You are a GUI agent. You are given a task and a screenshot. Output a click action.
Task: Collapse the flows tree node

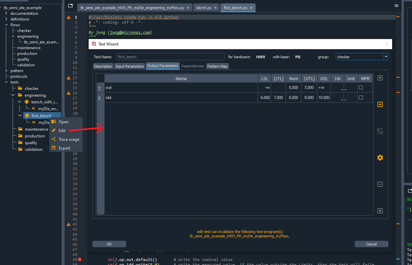point(6,25)
